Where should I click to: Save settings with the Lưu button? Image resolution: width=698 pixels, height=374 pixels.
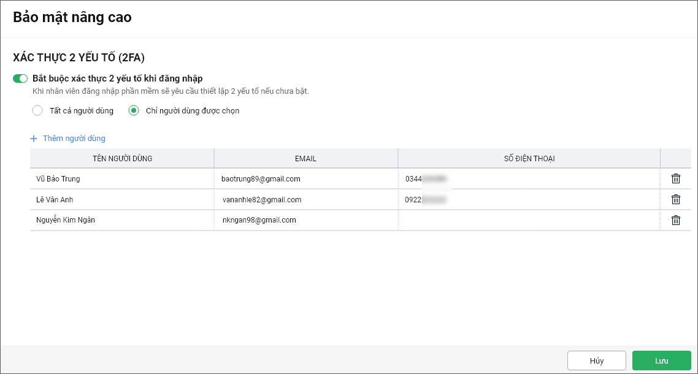(661, 361)
